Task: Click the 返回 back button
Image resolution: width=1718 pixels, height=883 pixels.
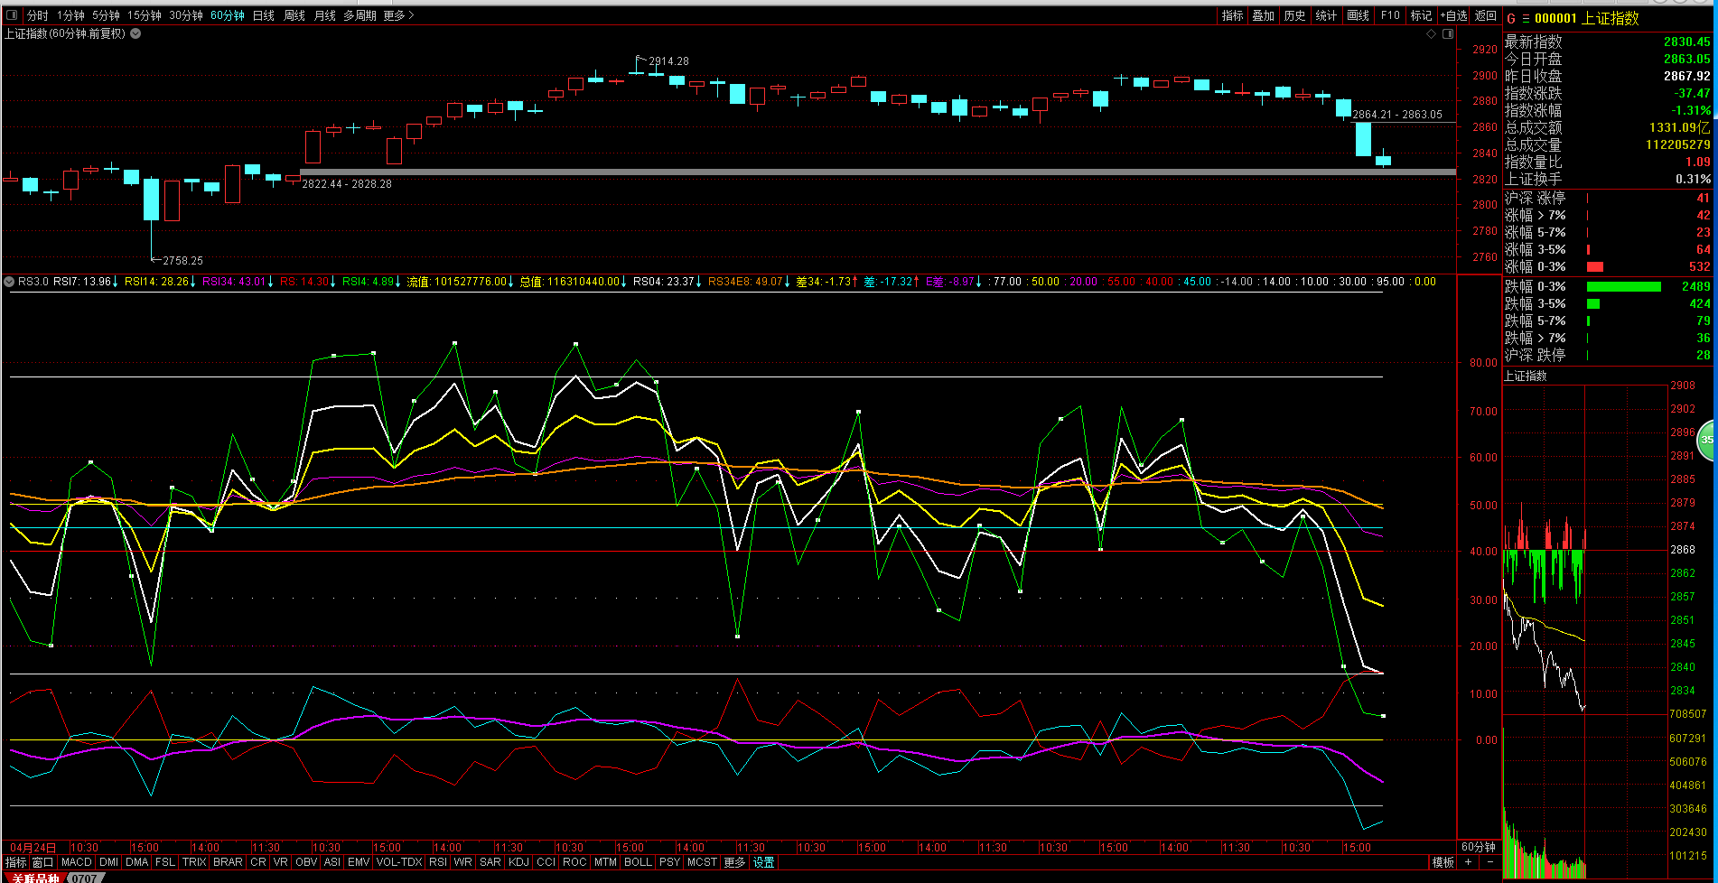Action: click(1486, 15)
